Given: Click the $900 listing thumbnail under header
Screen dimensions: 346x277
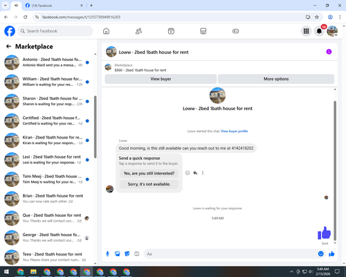Looking at the screenshot, I should click(x=108, y=67).
